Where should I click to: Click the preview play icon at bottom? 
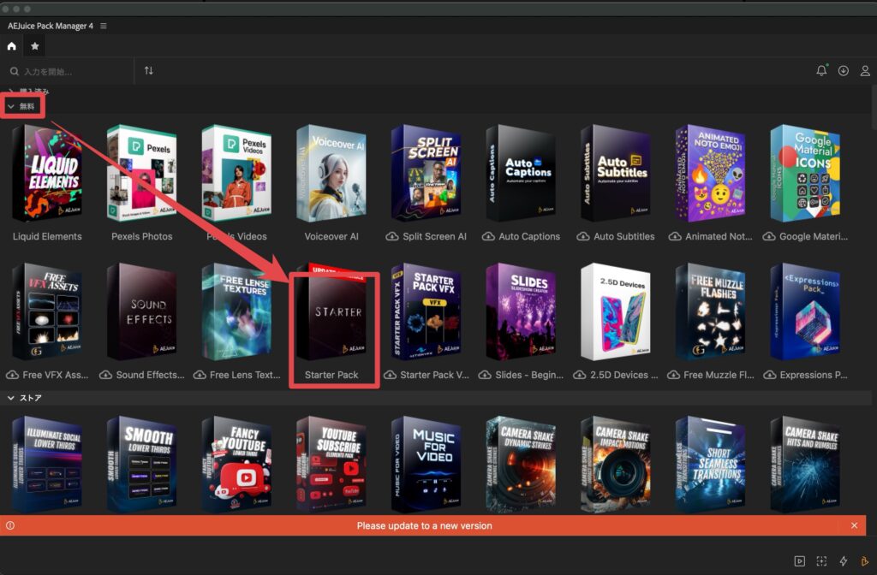[x=800, y=561]
